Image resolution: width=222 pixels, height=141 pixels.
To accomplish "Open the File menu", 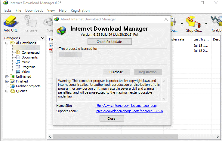I will 18,10.
